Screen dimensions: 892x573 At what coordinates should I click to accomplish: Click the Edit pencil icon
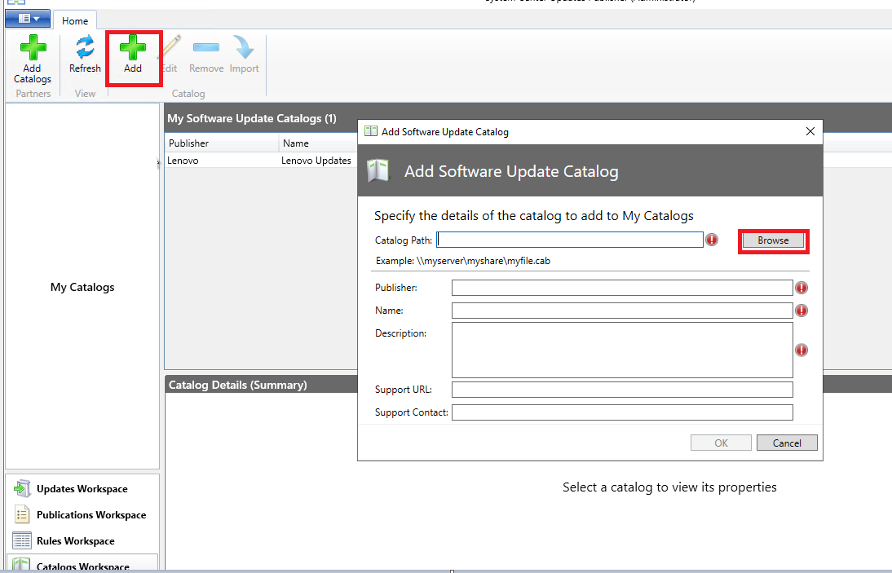click(170, 47)
